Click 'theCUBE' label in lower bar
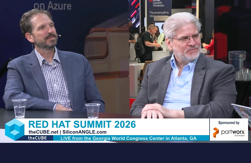Viewport: 251px width, 163px height. (x=37, y=138)
